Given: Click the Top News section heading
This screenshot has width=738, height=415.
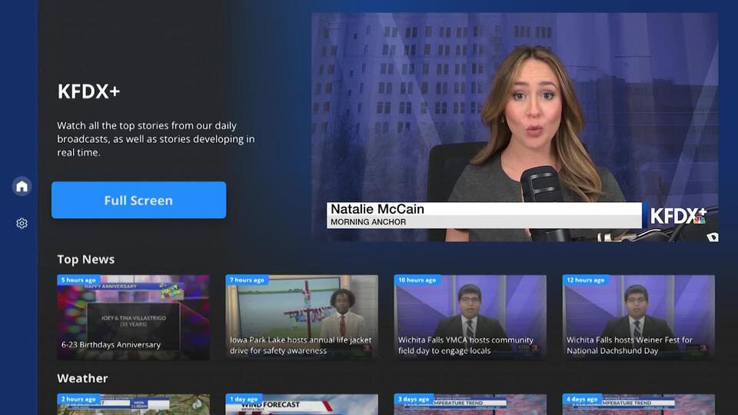Looking at the screenshot, I should pyautogui.click(x=85, y=260).
